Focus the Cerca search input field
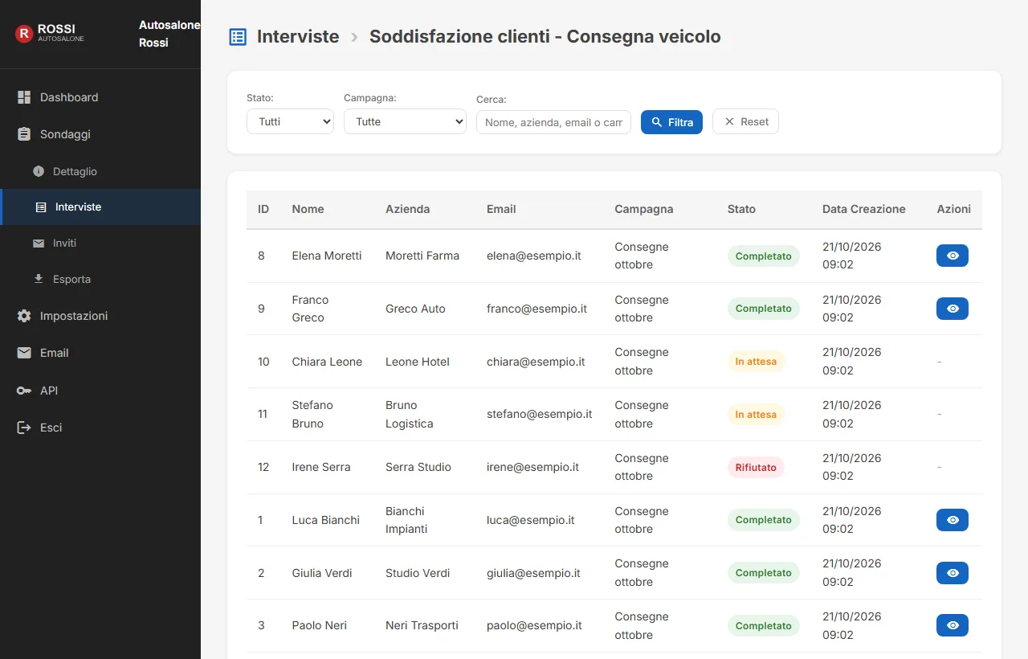 pos(553,122)
